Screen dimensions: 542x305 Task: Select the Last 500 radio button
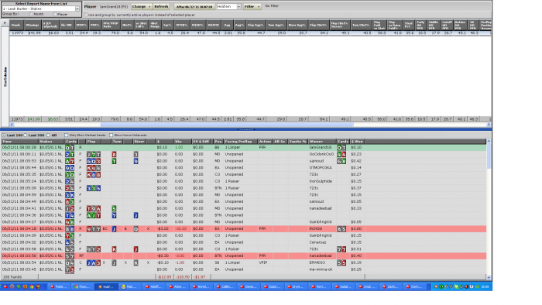(x=26, y=135)
